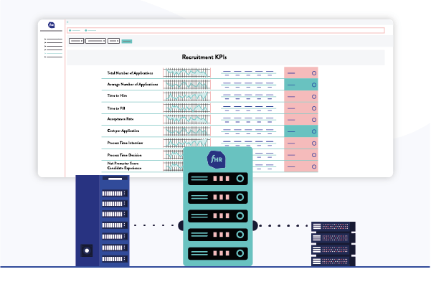
Task: Click the status circle in the Time to Hire row
Action: click(x=314, y=97)
